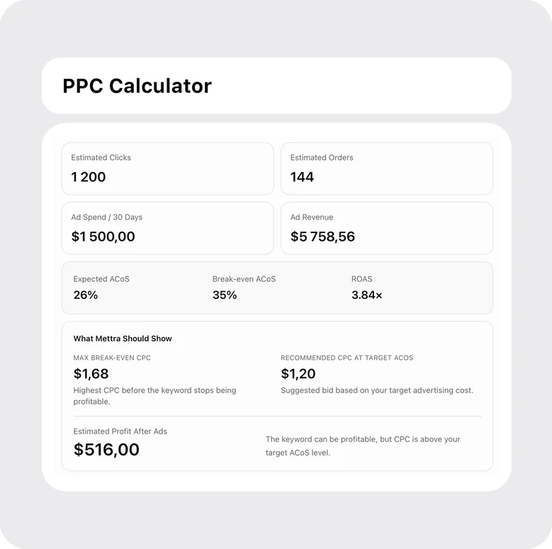Click the keyword profitability note text
Image resolution: width=552 pixels, height=549 pixels.
coord(363,446)
